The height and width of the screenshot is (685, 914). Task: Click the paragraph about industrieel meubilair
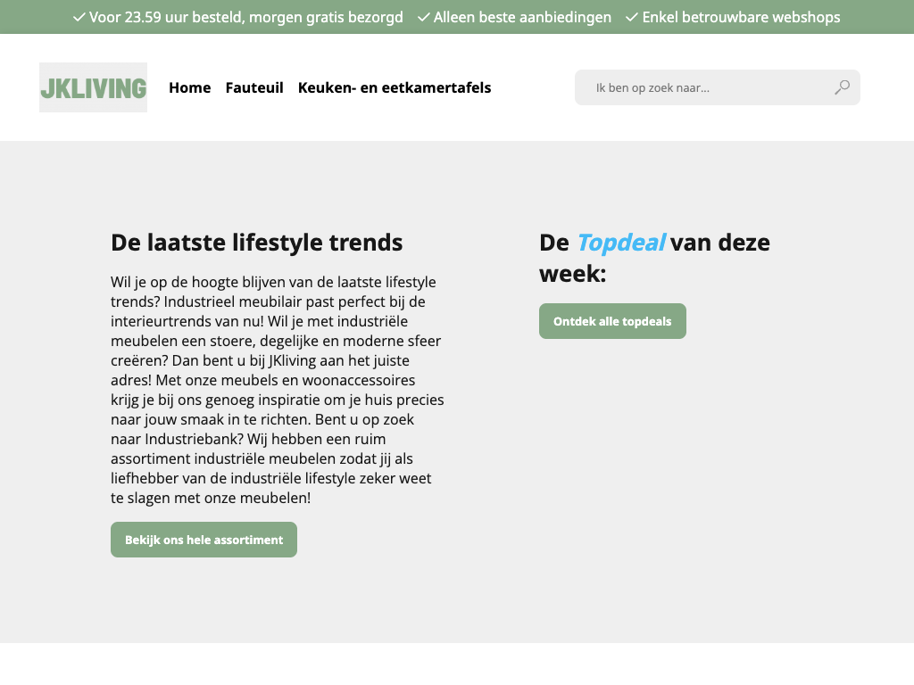pos(277,390)
